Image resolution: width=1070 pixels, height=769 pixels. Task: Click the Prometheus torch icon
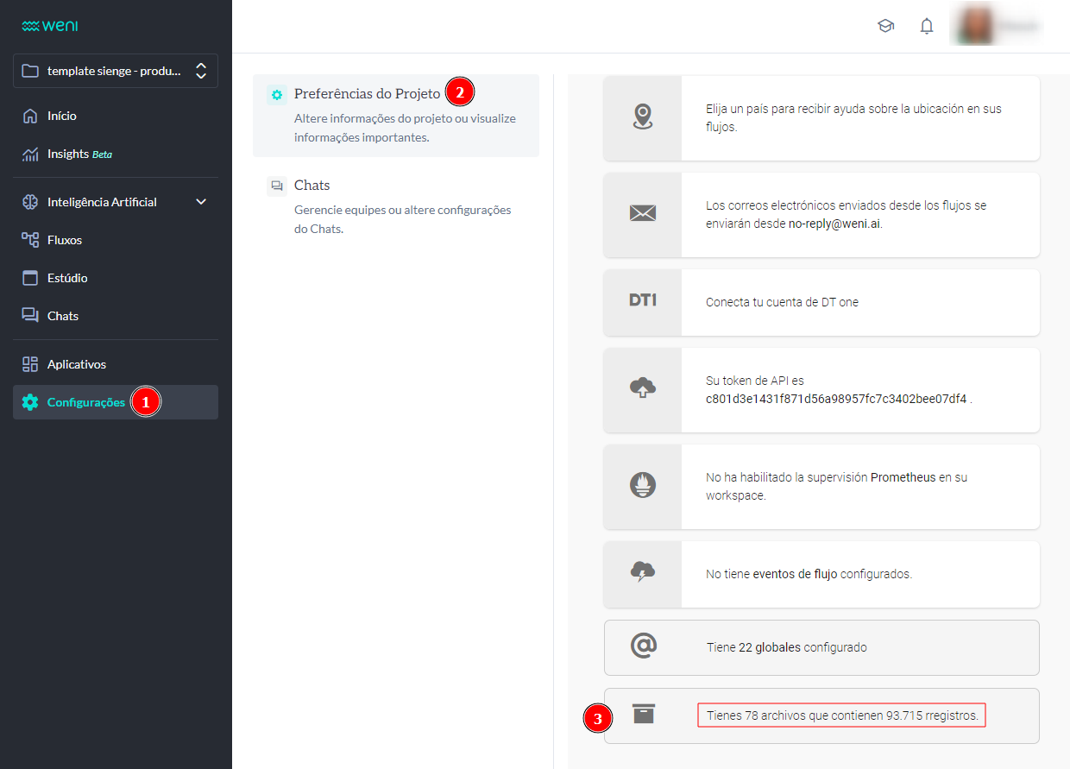coord(642,486)
